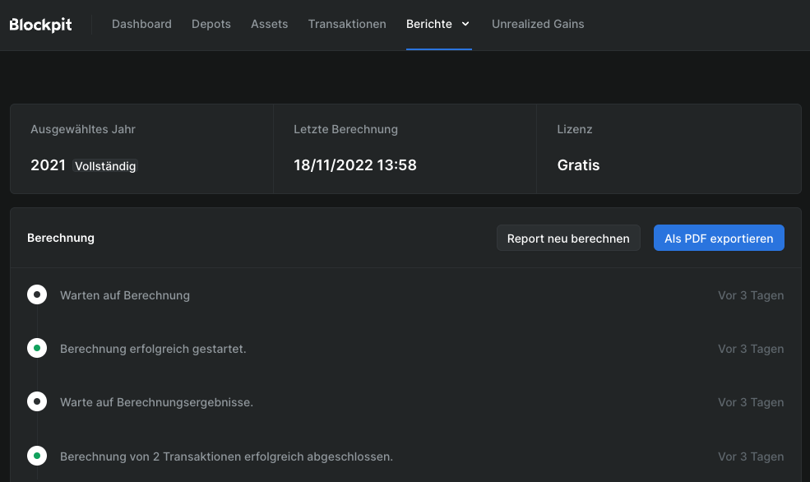Image resolution: width=810 pixels, height=482 pixels.
Task: Click Vor 3 Tagen beside Berechnung von 2 Transaktionen
Action: tap(751, 457)
